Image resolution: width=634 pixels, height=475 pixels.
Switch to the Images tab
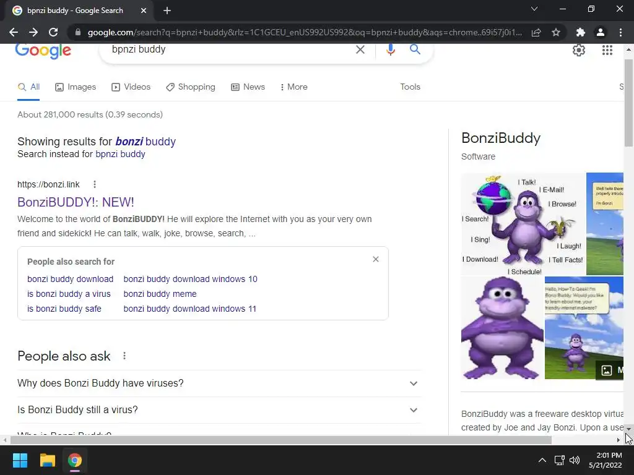pyautogui.click(x=76, y=87)
